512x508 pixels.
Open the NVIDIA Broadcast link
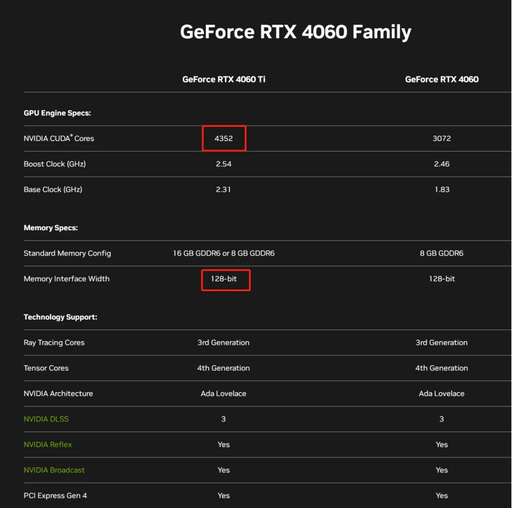pos(54,470)
